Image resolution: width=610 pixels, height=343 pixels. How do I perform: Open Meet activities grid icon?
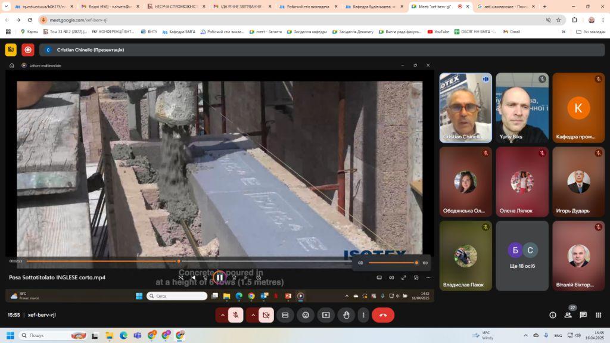[x=598, y=315]
